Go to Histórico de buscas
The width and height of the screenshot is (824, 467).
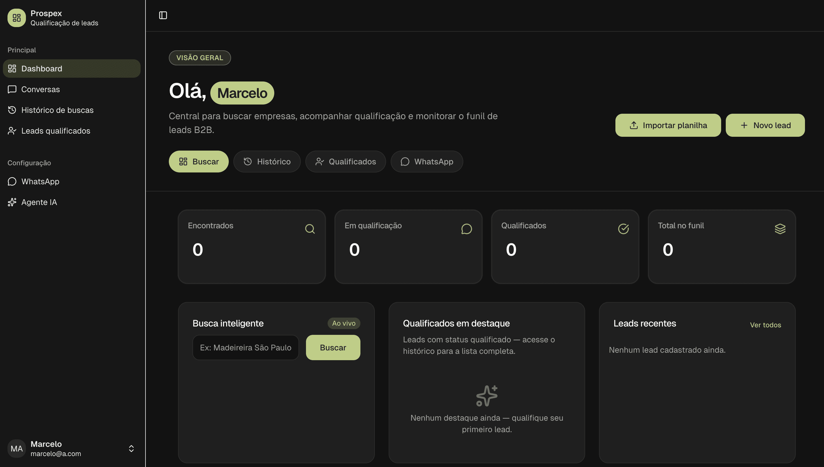tap(71, 110)
